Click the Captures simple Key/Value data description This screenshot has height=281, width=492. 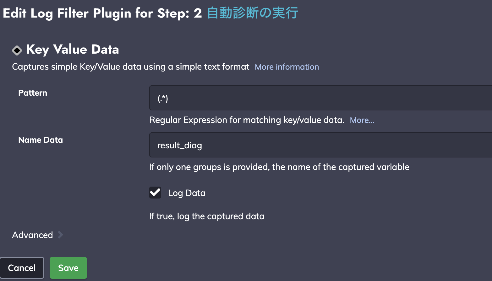[x=131, y=67]
